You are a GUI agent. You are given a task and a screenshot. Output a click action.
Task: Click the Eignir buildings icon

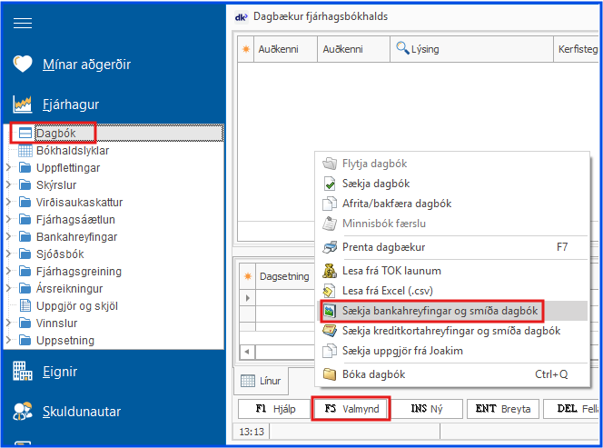point(23,371)
